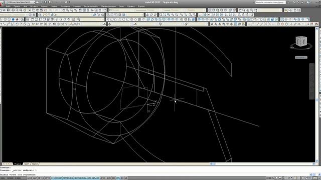Viewport: 321px width, 180px height.
Task: Click the Cut (scissors) icon
Action: point(30,10)
